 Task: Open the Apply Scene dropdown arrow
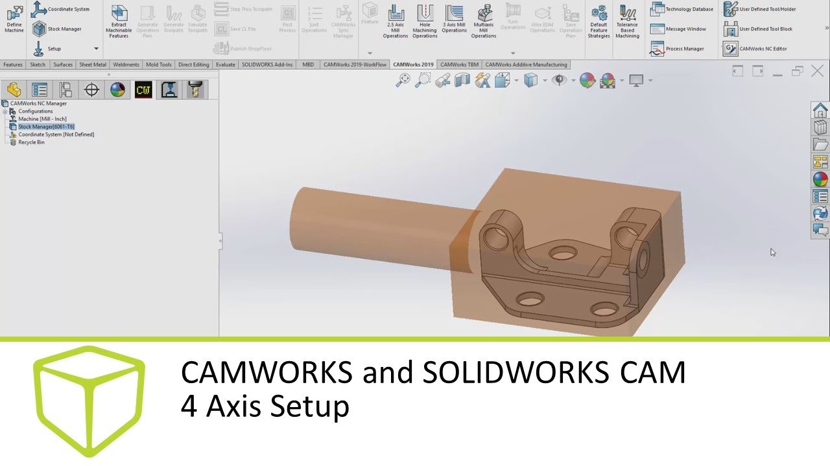click(x=622, y=81)
